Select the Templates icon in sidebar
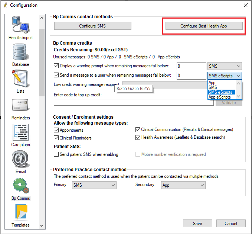 pyautogui.click(x=21, y=212)
